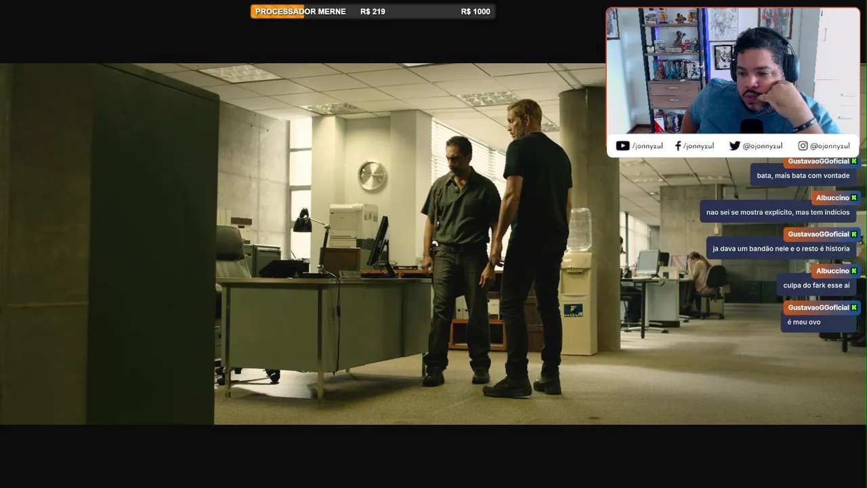Viewport: 867px width, 488px height.
Task: Click the message 'ja dava um bandão nele e o resto é historia'
Action: 781,249
